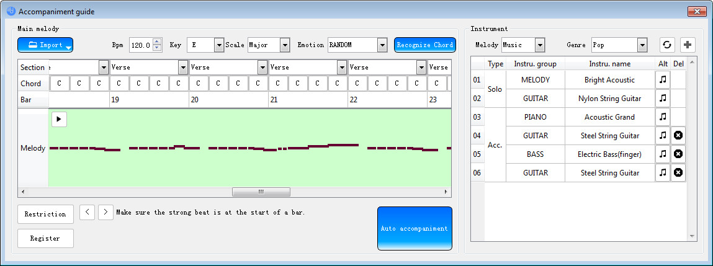Image resolution: width=713 pixels, height=266 pixels.
Task: Open the Genre dropdown showing Pop
Action: point(642,45)
